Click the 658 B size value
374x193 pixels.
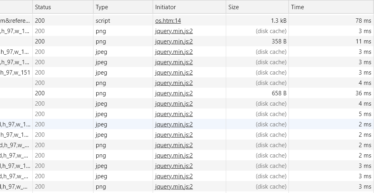279,93
